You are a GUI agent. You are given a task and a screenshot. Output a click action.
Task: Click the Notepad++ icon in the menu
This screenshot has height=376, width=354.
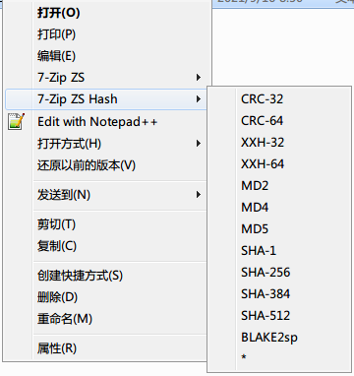17,121
